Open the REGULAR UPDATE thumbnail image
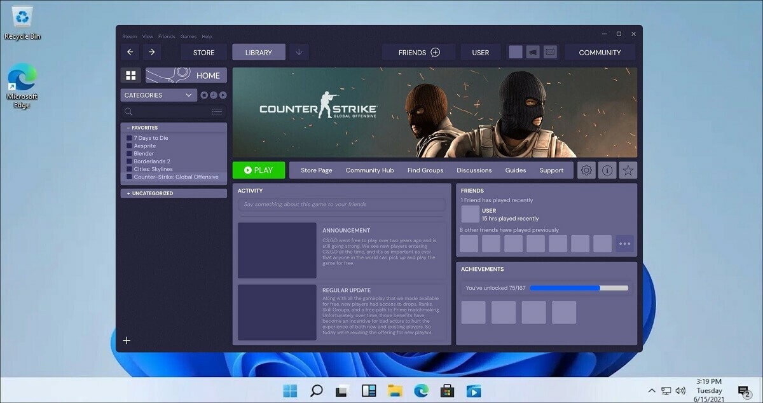This screenshot has height=403, width=763. point(277,312)
